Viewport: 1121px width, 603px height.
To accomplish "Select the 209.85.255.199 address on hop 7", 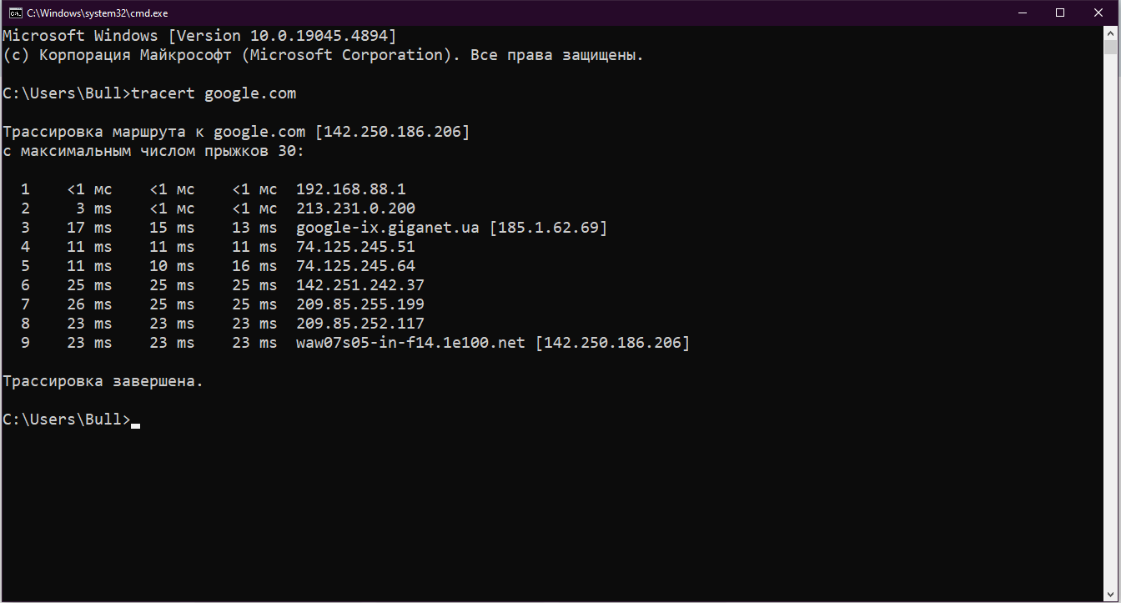I will 359,304.
